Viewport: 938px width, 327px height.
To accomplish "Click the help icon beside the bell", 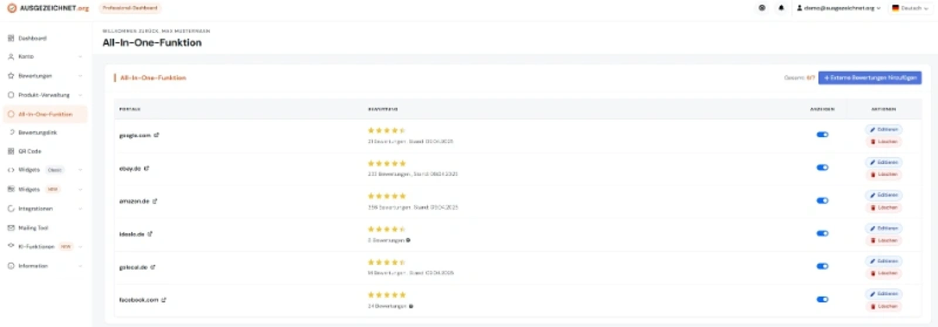I will tap(762, 8).
